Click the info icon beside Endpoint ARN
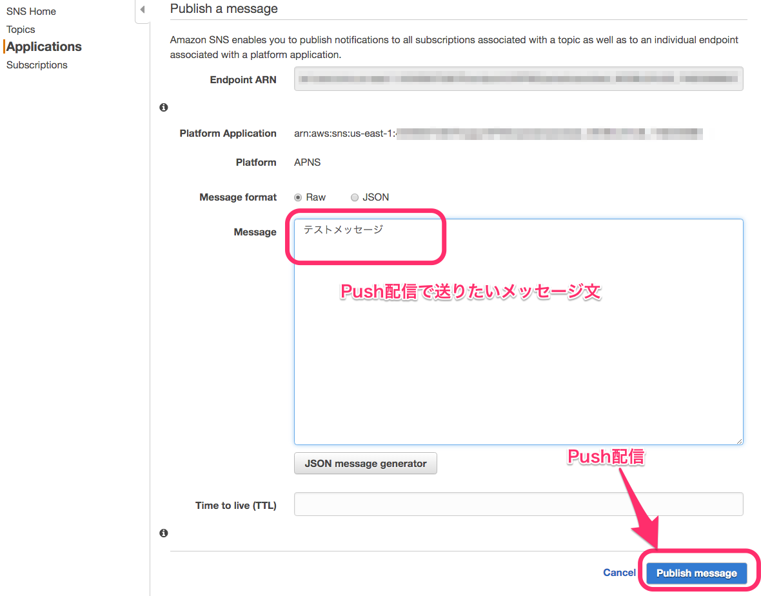The width and height of the screenshot is (761, 596). (x=163, y=107)
